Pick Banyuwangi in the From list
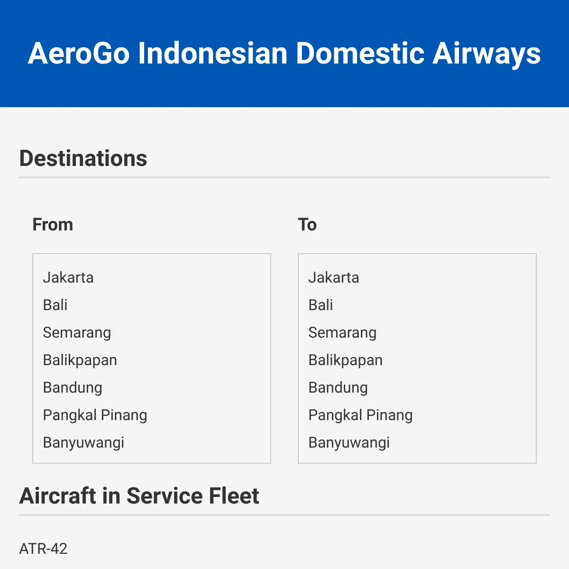 pos(152,442)
